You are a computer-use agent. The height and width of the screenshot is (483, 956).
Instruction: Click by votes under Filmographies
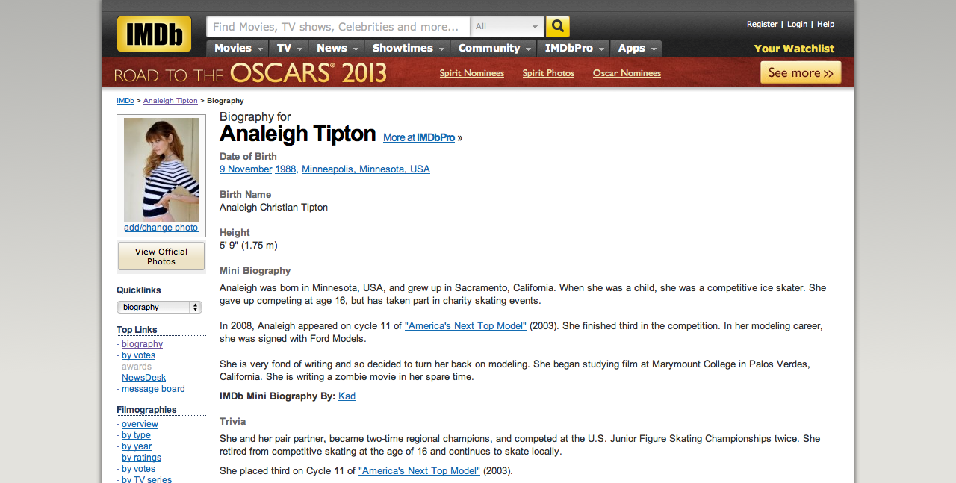tap(138, 469)
